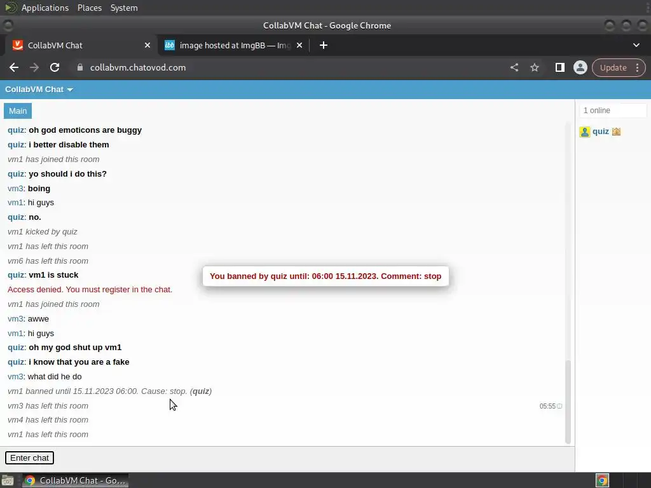The image size is (651, 488).
Task: Click the Update button in Chrome
Action: point(613,67)
